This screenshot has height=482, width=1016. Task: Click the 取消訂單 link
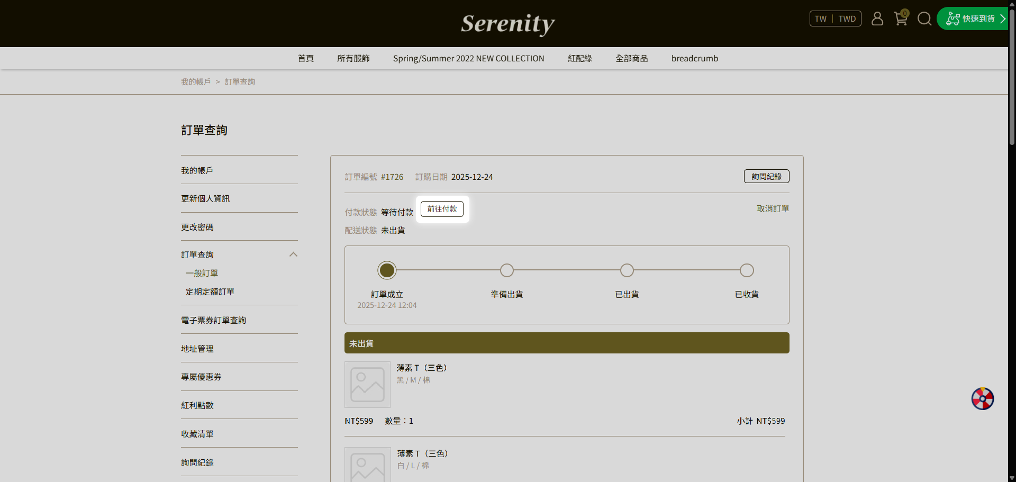coord(773,208)
